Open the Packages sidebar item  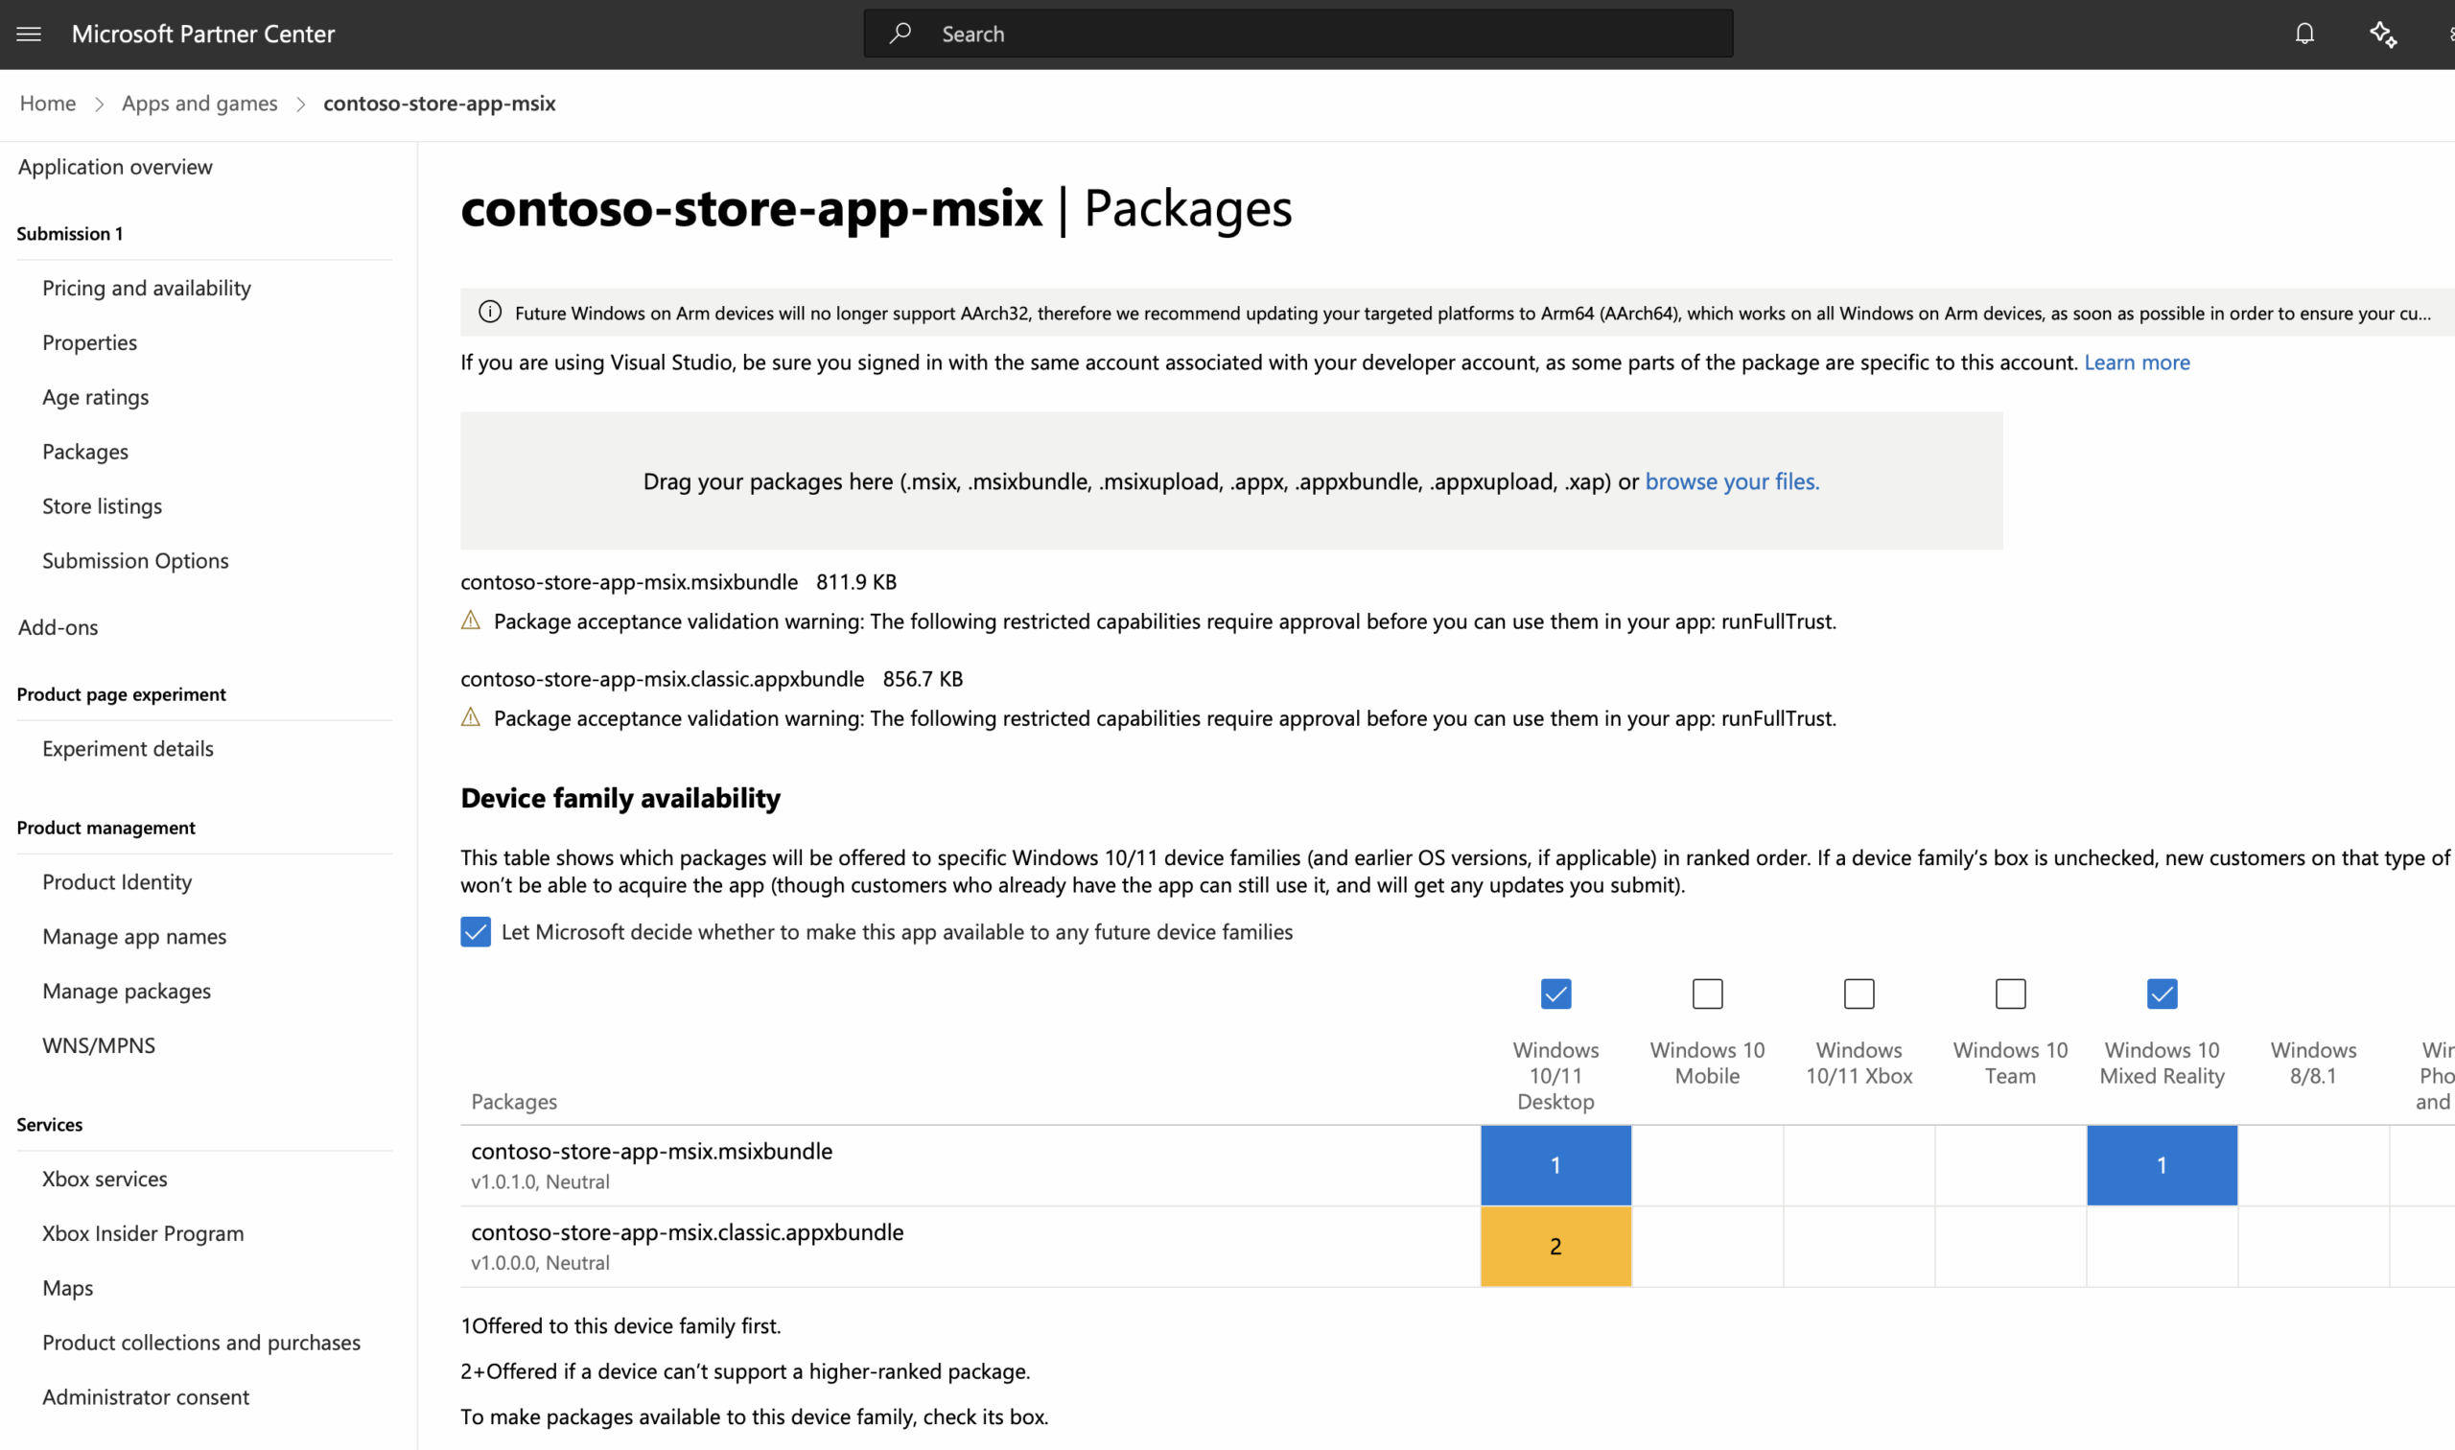[x=85, y=451]
